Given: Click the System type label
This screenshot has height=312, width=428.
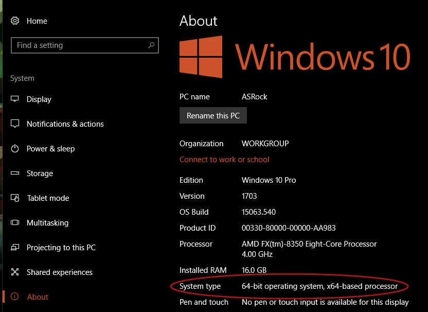Looking at the screenshot, I should pos(200,286).
